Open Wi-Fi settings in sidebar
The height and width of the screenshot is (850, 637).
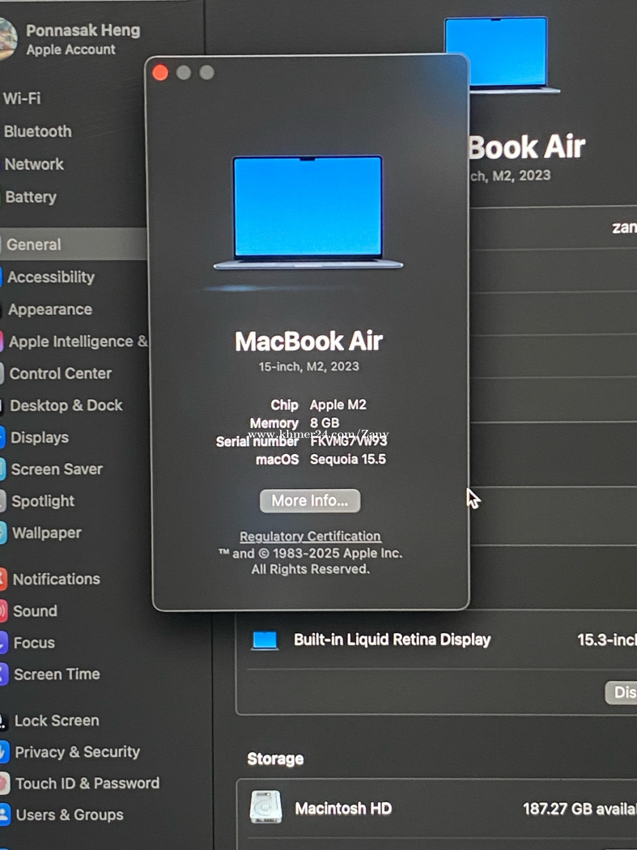pos(22,98)
